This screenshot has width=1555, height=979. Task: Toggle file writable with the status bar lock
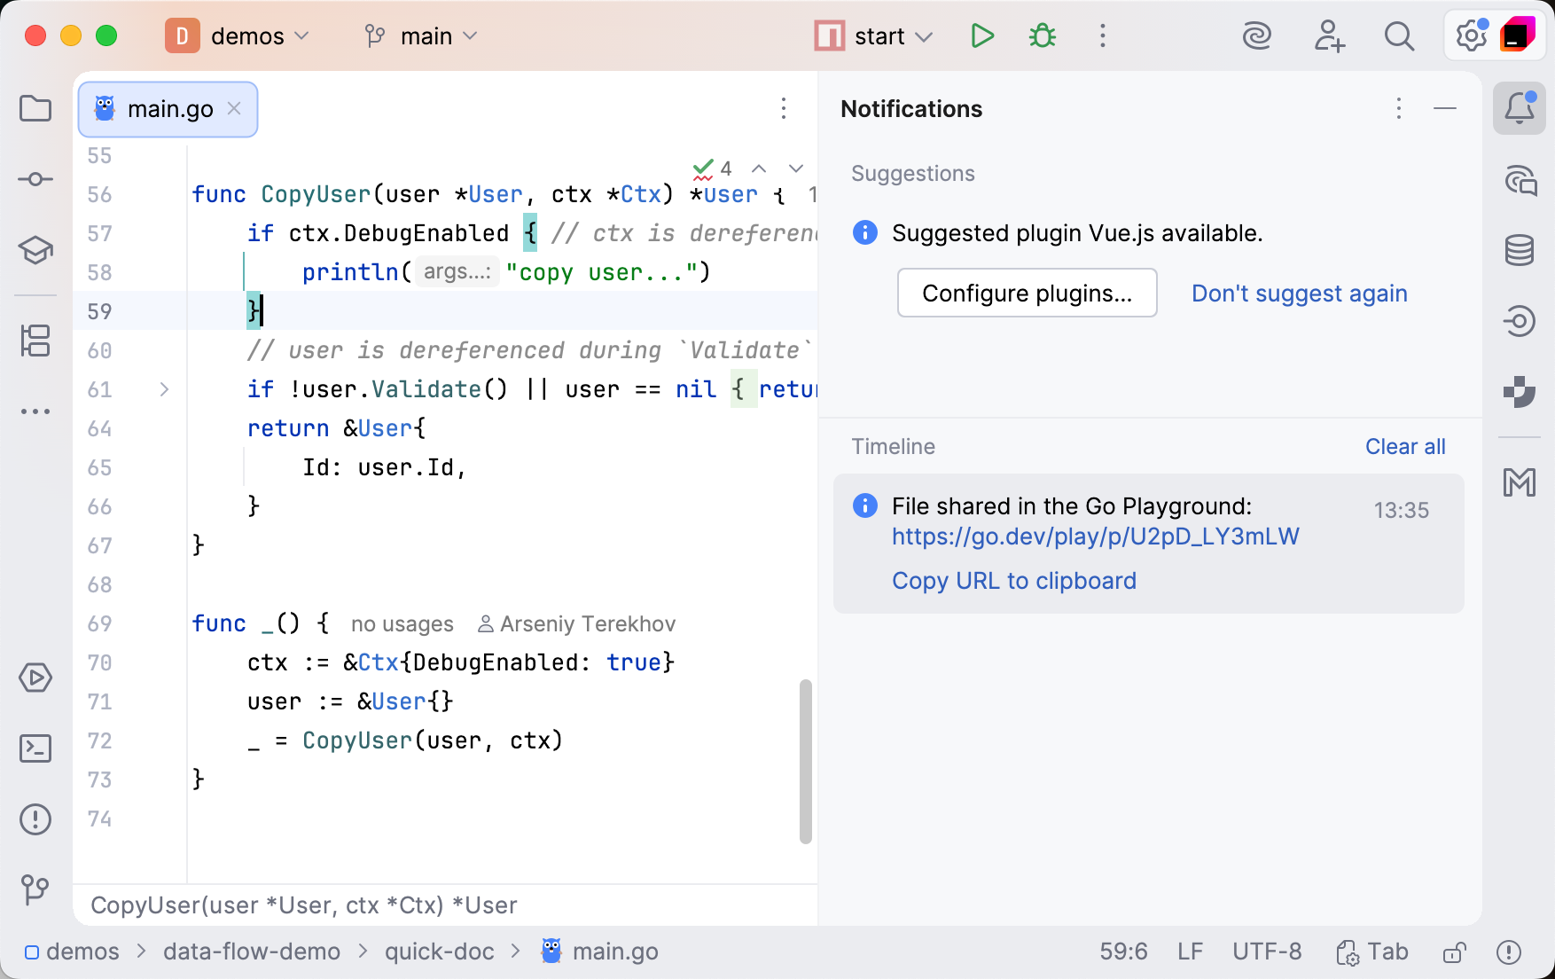tap(1454, 952)
